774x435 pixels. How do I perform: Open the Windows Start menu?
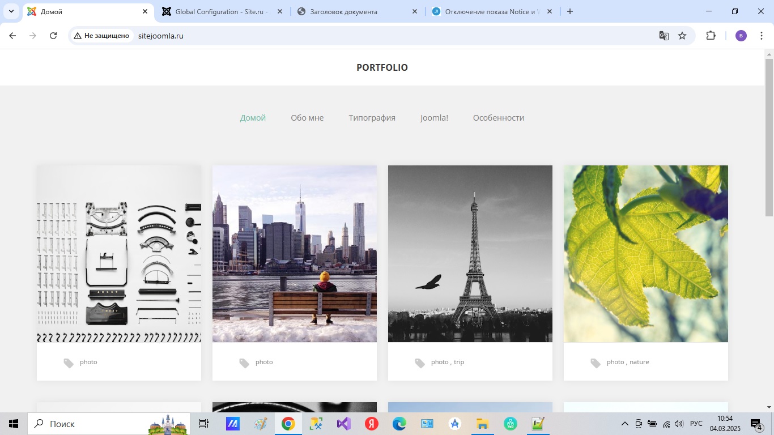click(x=14, y=424)
